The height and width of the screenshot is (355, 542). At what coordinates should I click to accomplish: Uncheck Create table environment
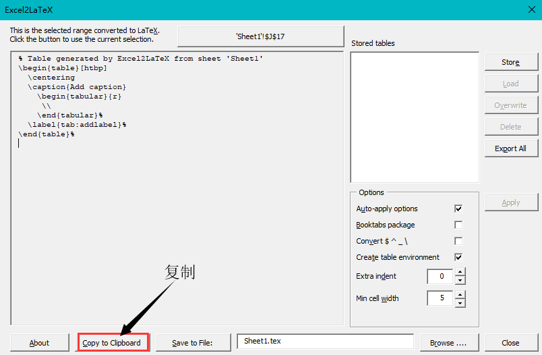458,257
